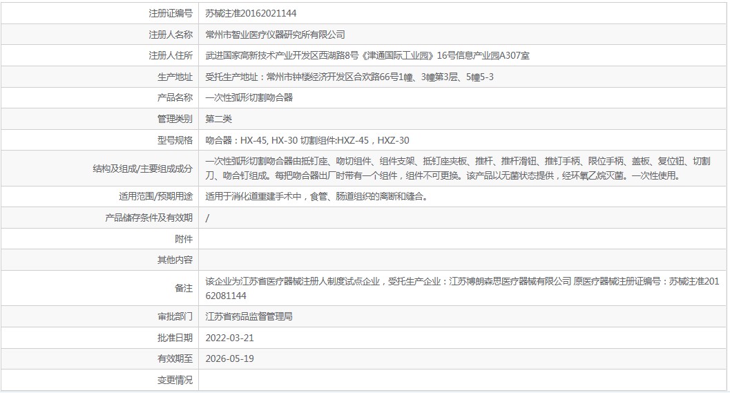Image resolution: width=730 pixels, height=393 pixels.
Task: Click the label 批准日期
Action: pyautogui.click(x=175, y=338)
